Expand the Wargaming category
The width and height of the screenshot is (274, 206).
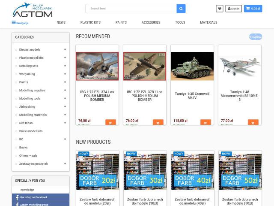(65, 74)
